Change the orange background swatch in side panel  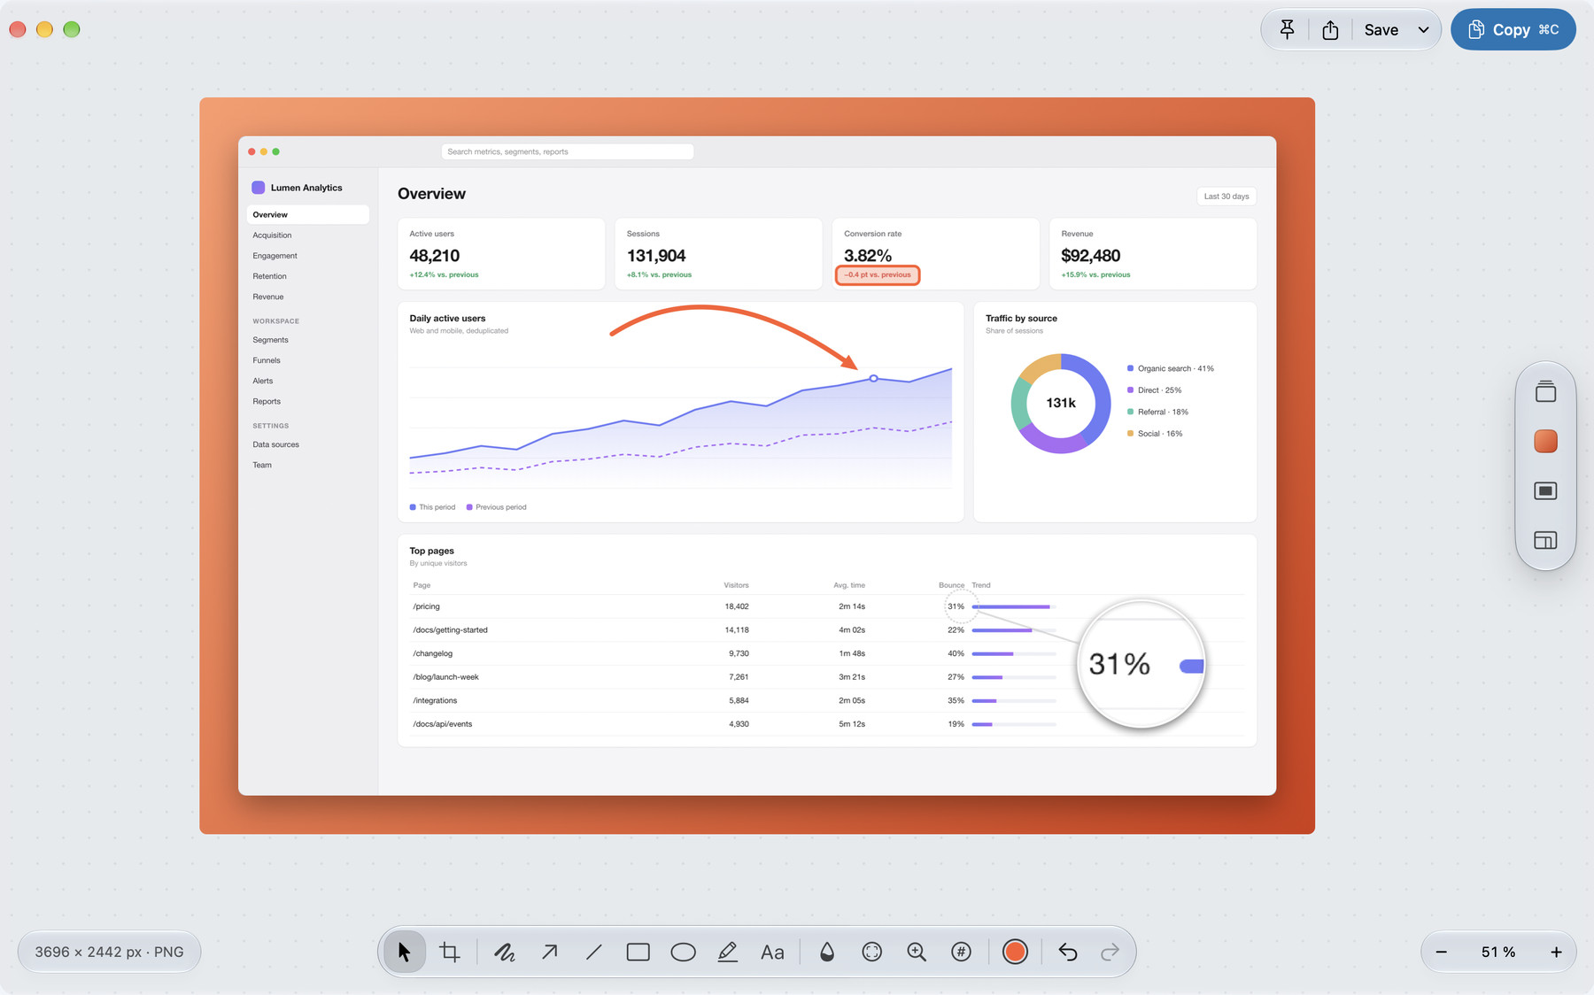1545,441
